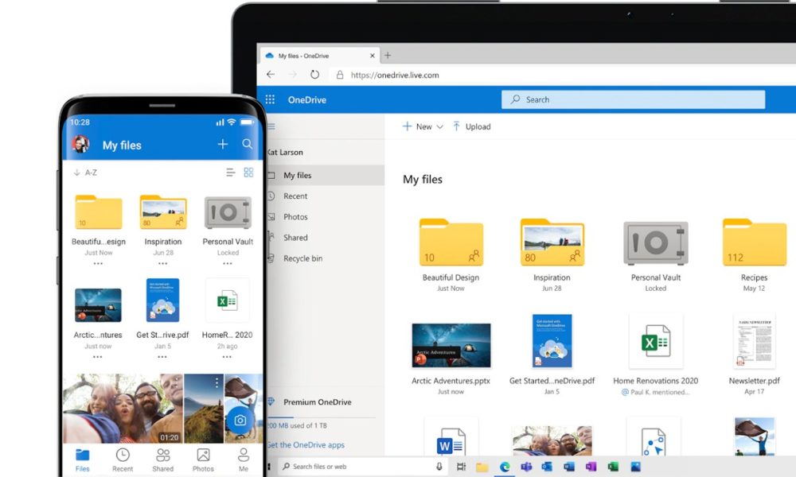
Task: Tap the plus add icon on phone
Action: tap(222, 145)
